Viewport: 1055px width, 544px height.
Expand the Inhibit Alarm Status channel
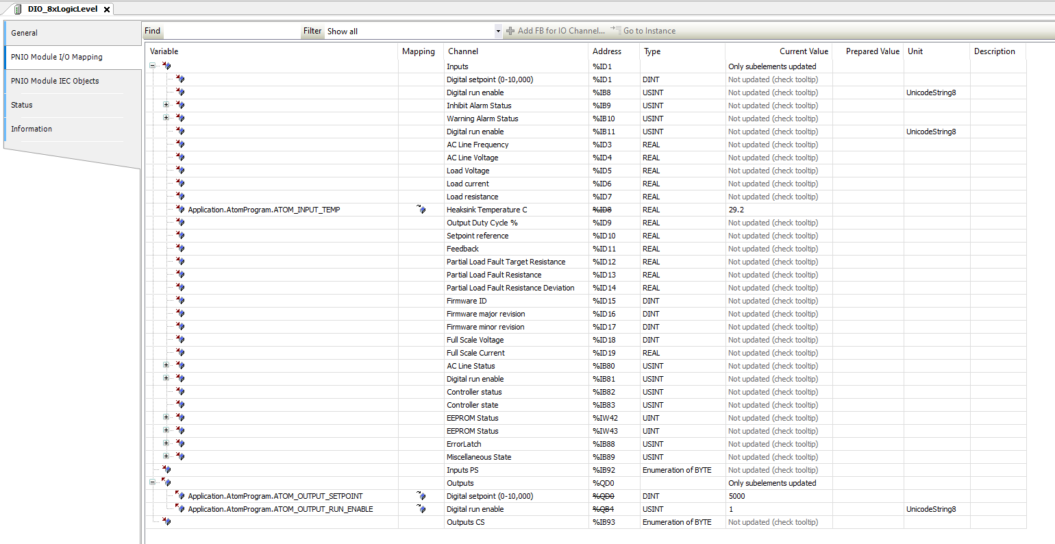click(x=166, y=106)
